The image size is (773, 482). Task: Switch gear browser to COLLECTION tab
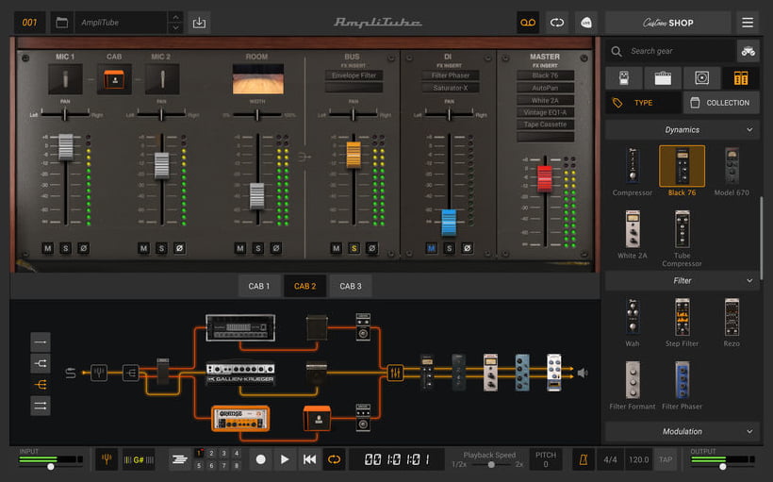pos(721,103)
